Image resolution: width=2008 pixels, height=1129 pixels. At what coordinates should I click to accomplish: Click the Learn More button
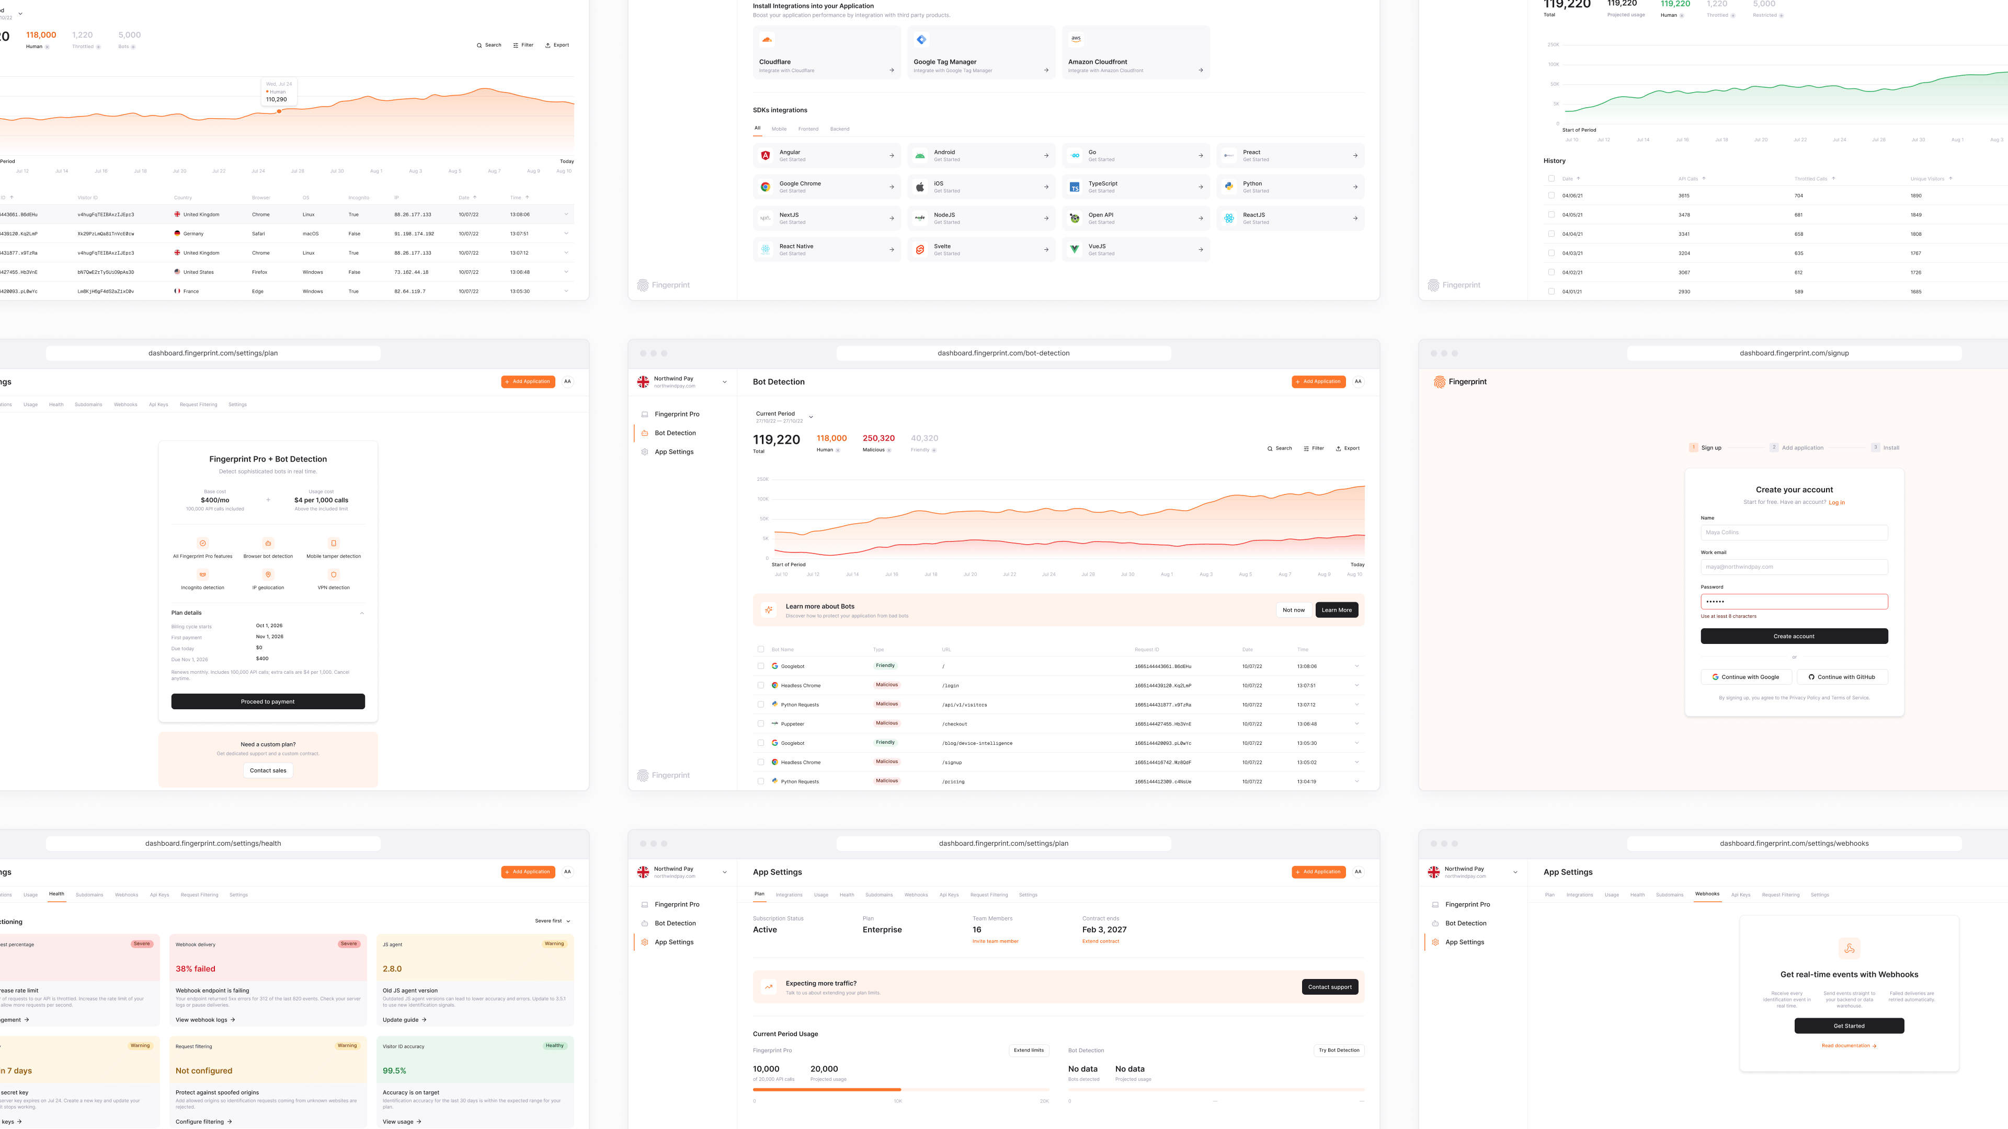[x=1337, y=610]
